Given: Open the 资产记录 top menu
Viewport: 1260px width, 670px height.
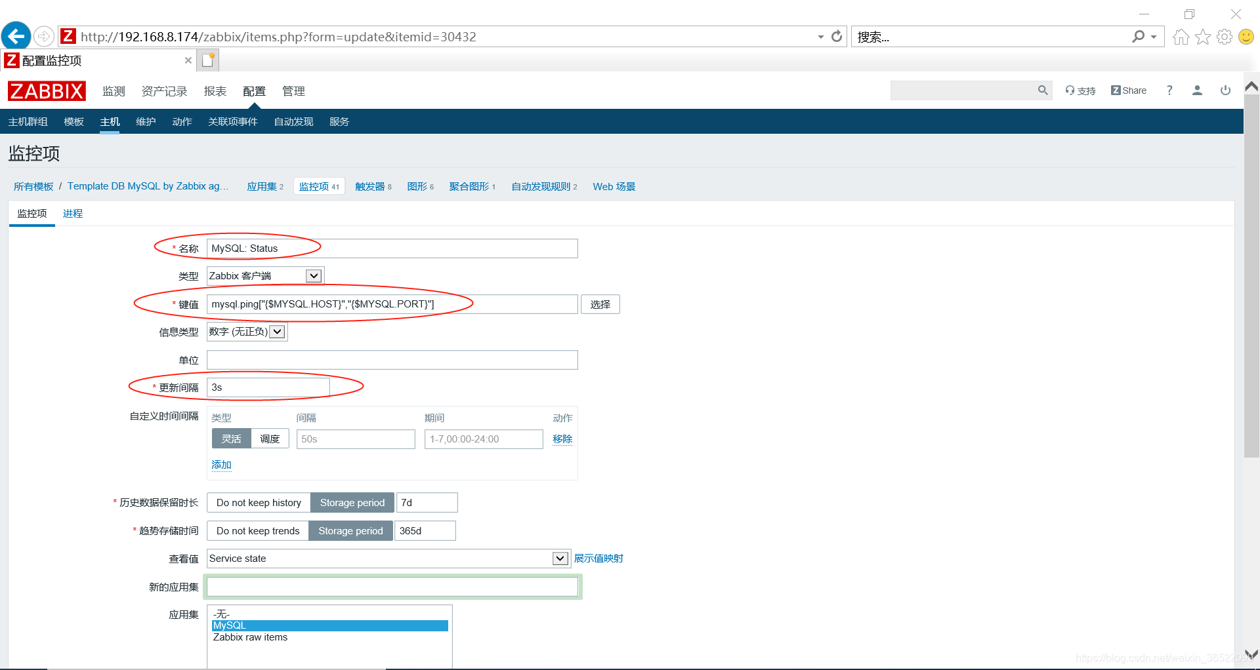Looking at the screenshot, I should tap(164, 91).
